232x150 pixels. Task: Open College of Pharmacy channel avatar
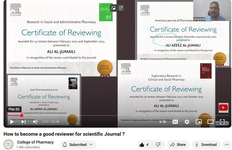(8, 144)
